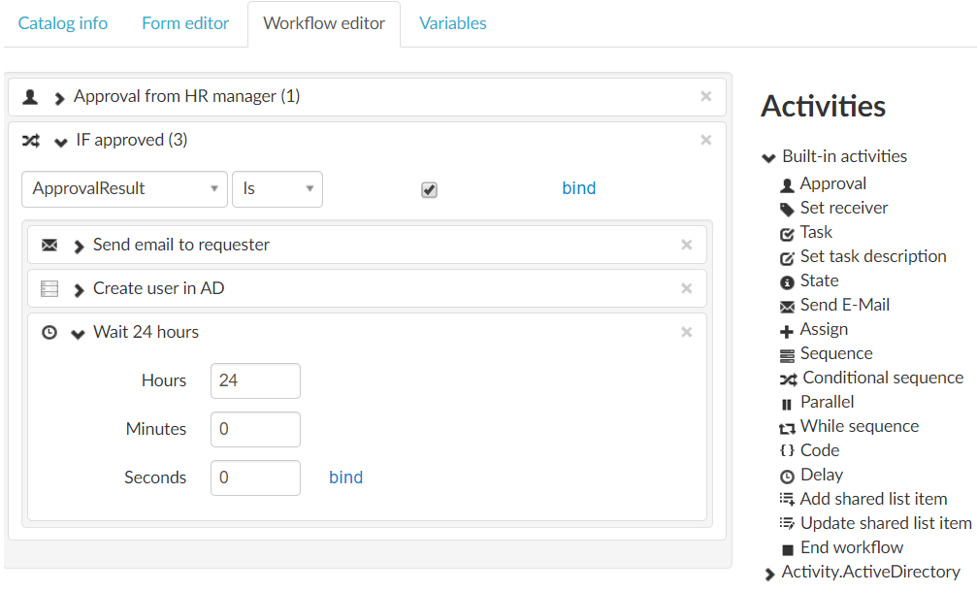Remove the Create user in AD step
This screenshot has width=977, height=593.
point(686,288)
